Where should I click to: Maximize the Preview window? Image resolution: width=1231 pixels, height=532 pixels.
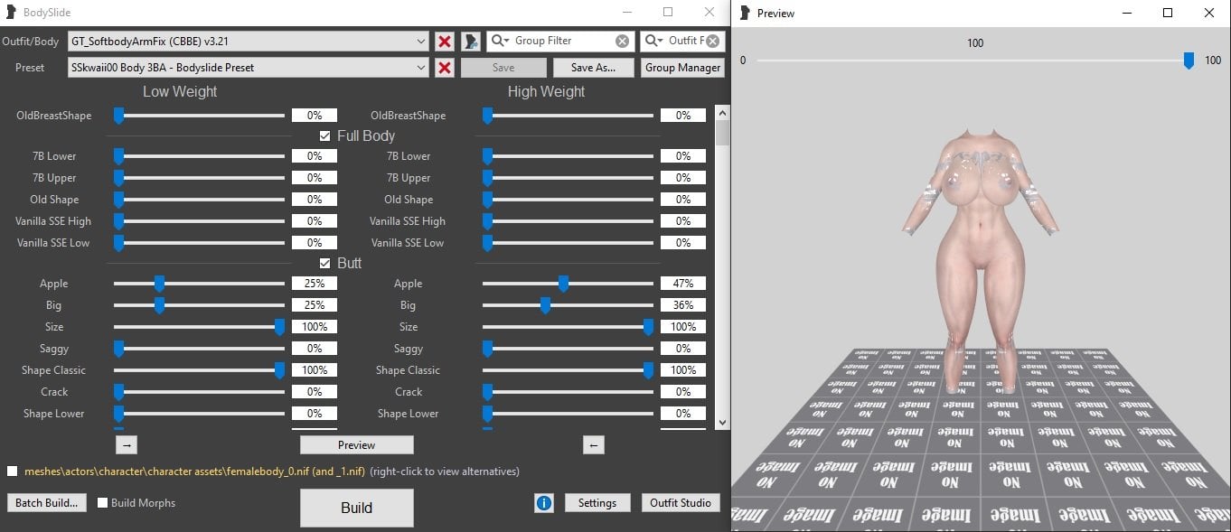1168,13
